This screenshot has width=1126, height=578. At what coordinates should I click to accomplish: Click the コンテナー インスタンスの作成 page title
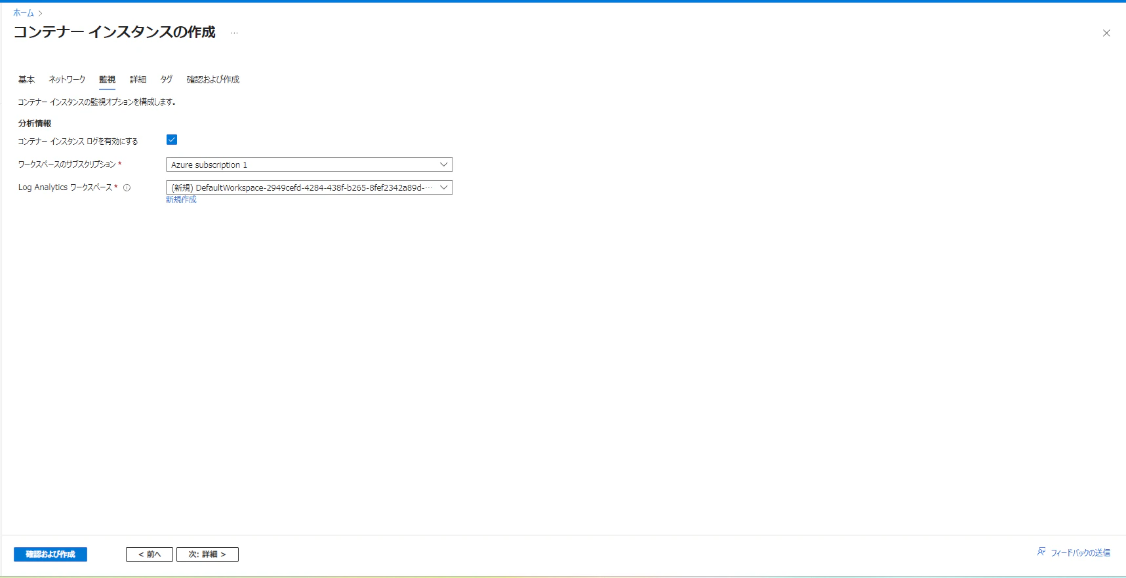point(115,32)
